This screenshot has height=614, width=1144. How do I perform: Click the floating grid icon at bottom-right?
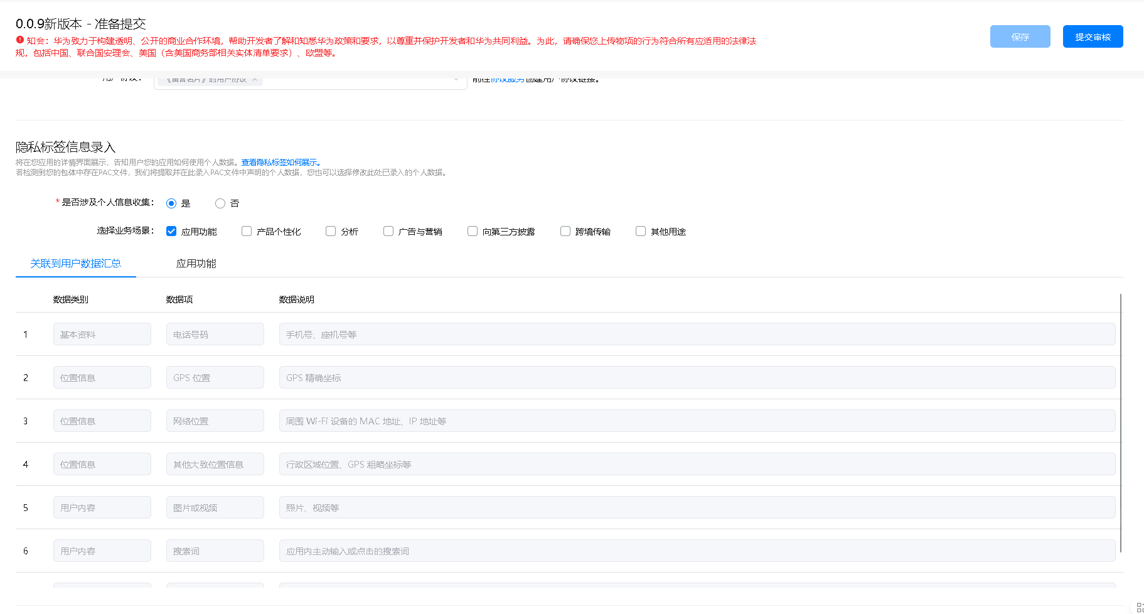pyautogui.click(x=1139, y=608)
